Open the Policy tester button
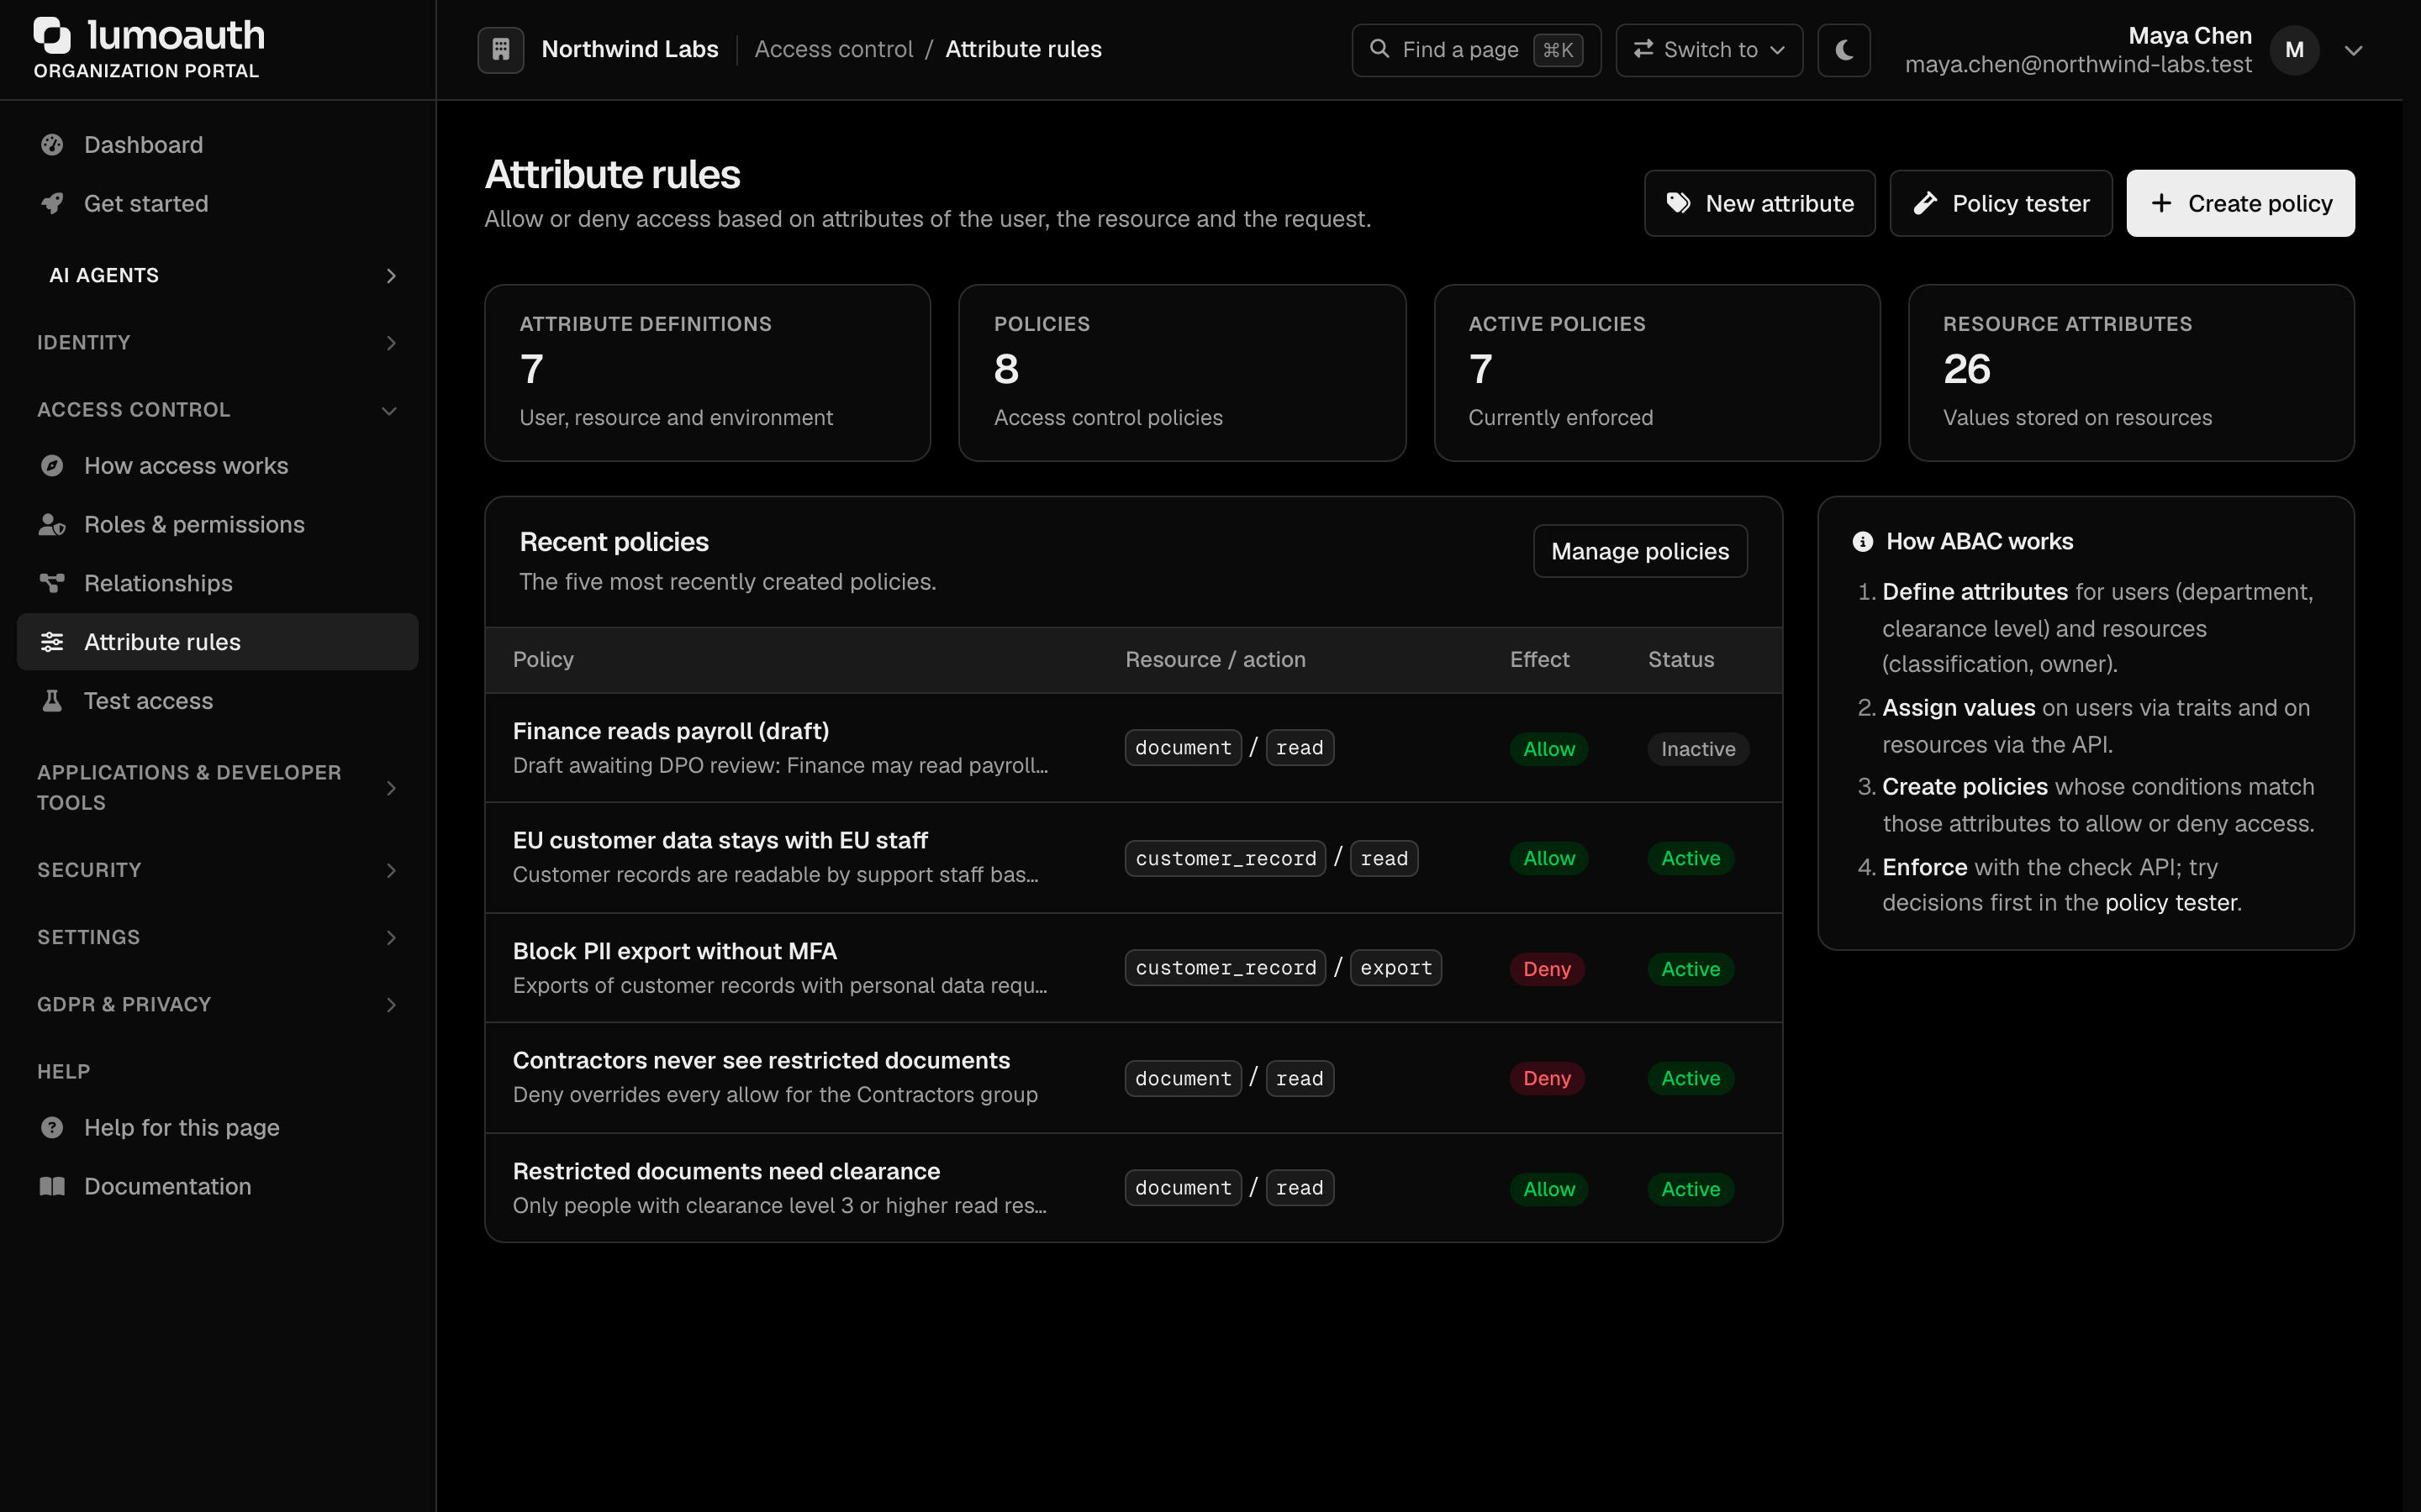Screen dimensions: 2421x1512 click(x=2000, y=203)
